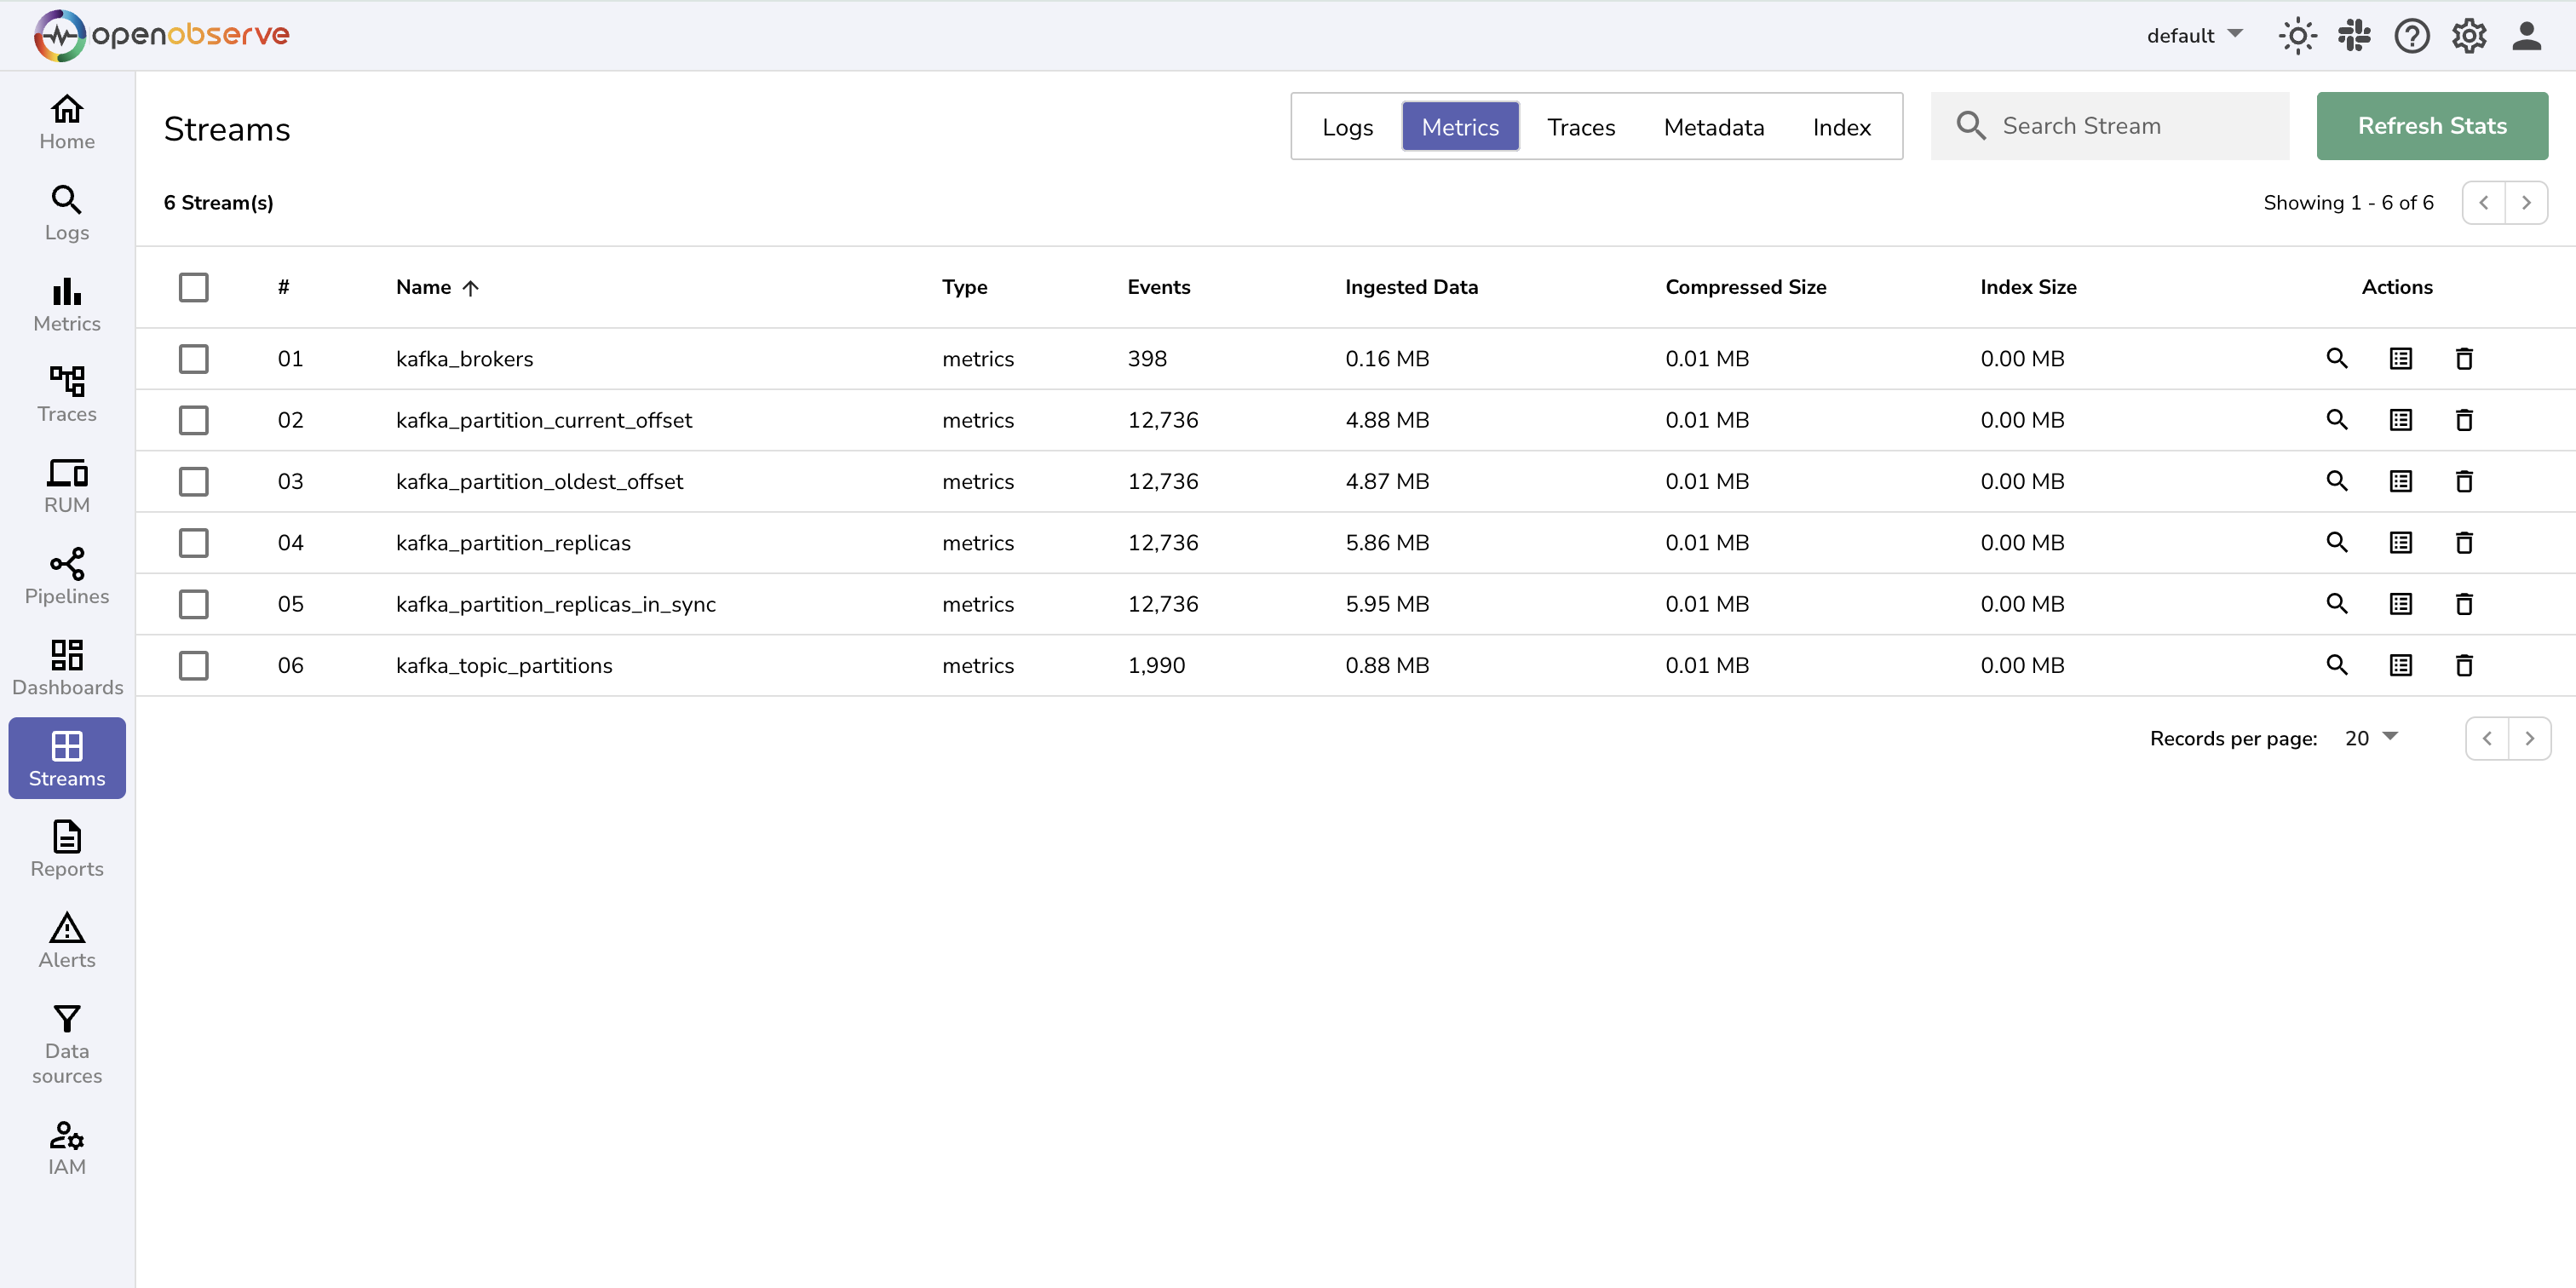Switch to the Traces tab
The width and height of the screenshot is (2576, 1288).
(x=1580, y=126)
